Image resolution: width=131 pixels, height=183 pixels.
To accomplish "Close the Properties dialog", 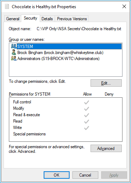I will (124, 6).
